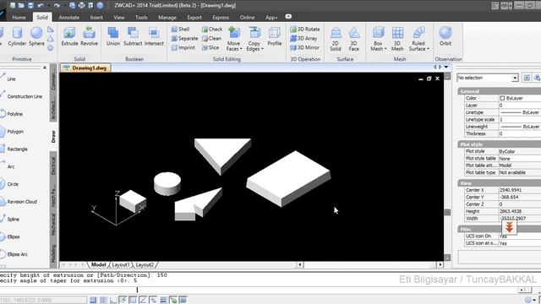Open the Layout1 tab
Screen dimensions: 541x304
coord(120,264)
